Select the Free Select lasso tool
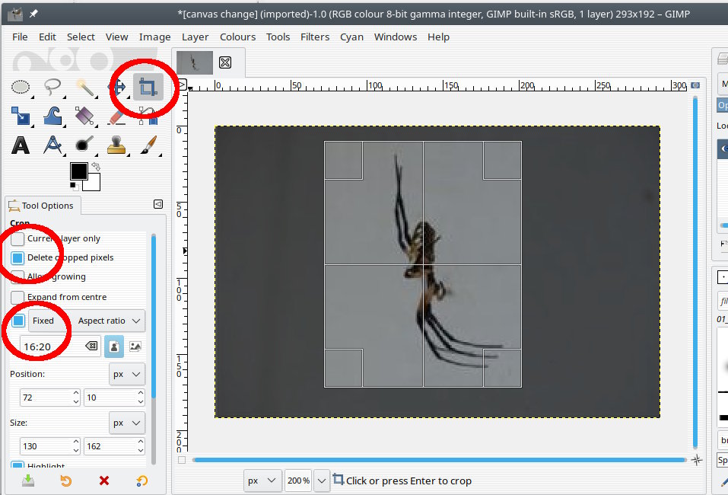This screenshot has width=728, height=495. [52, 87]
